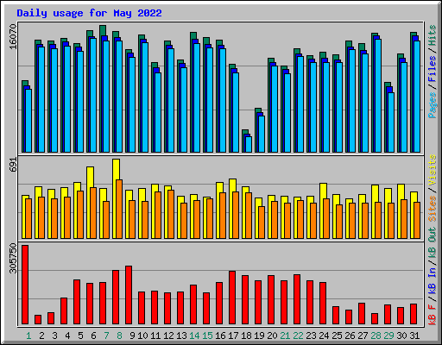Image resolution: width=442 pixels, height=345 pixels.
Task: Click the cyan pages bar for day 7
Action: pyautogui.click(x=106, y=97)
